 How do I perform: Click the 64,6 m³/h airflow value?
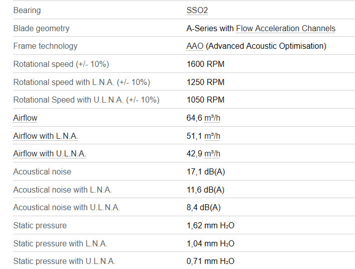tap(203, 118)
